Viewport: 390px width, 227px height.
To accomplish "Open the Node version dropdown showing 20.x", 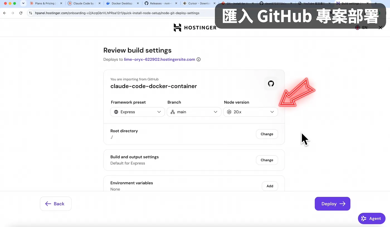I will [x=250, y=112].
